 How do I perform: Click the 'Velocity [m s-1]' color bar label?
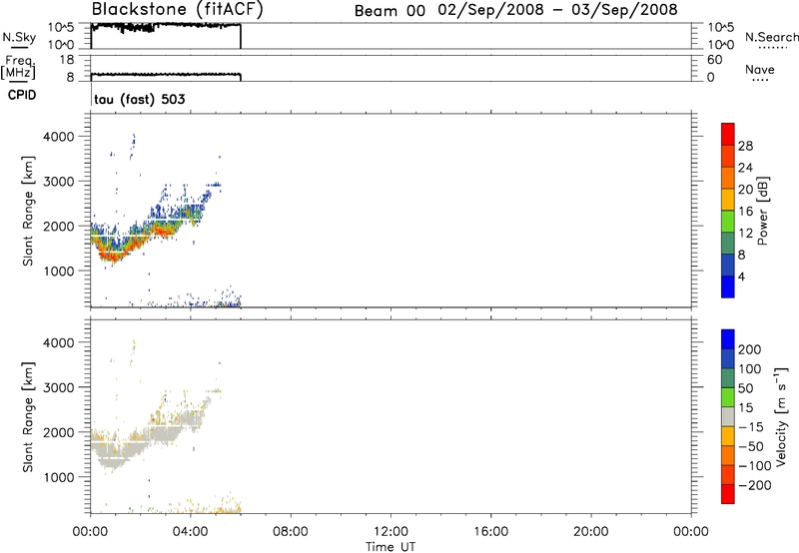click(781, 416)
